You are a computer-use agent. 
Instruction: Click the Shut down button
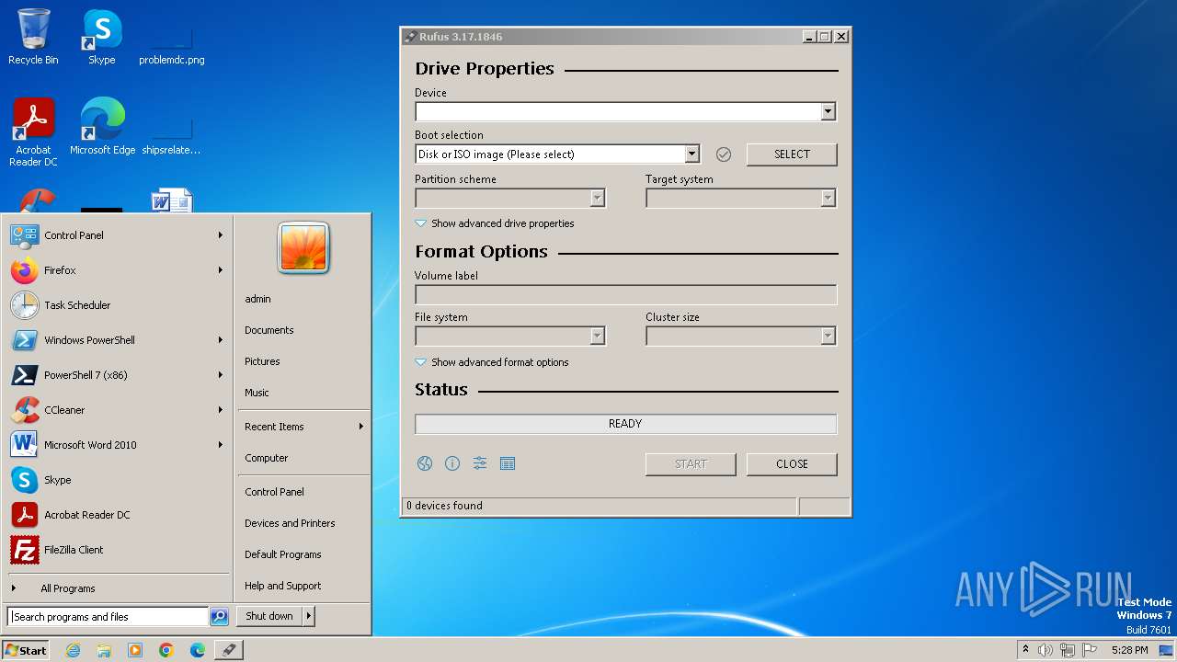pyautogui.click(x=269, y=616)
